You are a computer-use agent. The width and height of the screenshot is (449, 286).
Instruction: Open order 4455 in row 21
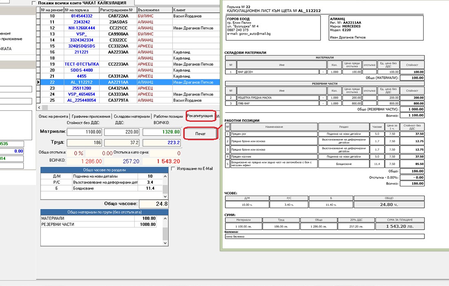[x=82, y=76]
